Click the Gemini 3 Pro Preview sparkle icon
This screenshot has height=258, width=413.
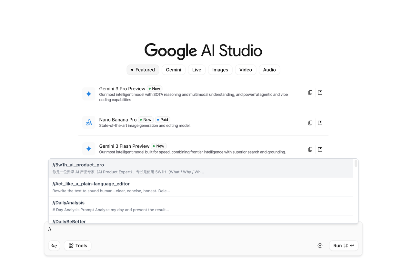89,94
